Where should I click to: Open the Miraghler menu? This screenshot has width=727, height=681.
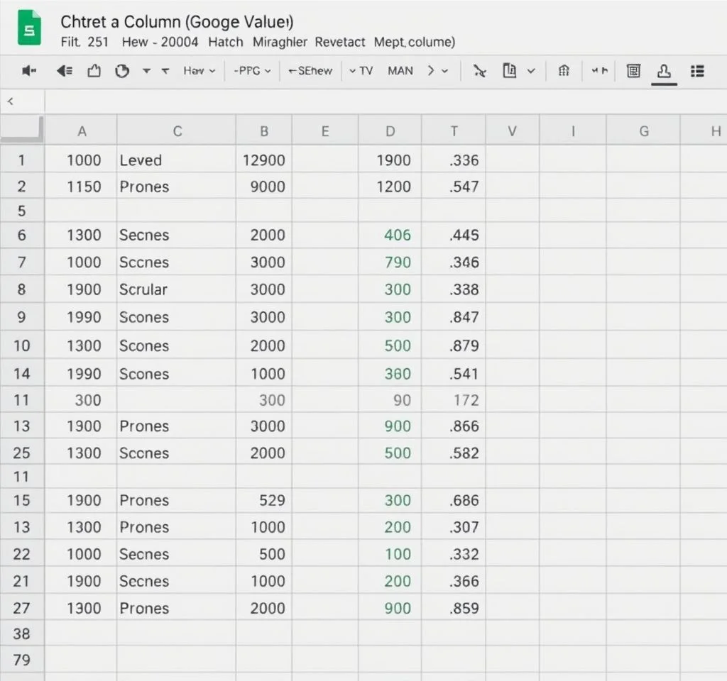click(280, 42)
